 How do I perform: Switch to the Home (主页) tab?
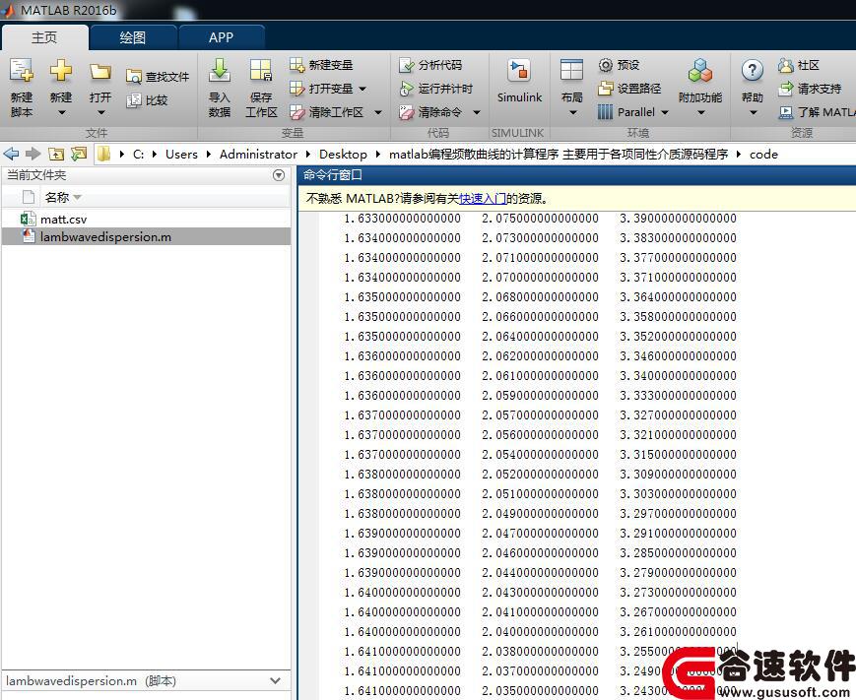pos(44,37)
